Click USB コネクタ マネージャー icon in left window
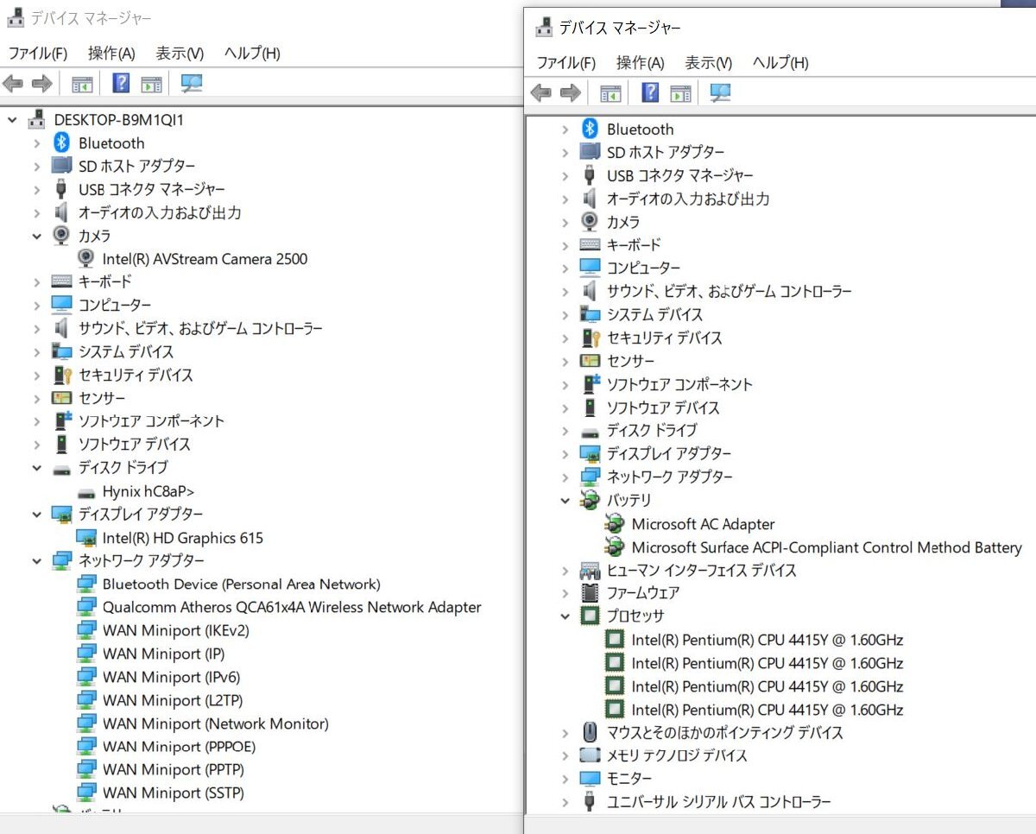The image size is (1036, 834). [61, 189]
